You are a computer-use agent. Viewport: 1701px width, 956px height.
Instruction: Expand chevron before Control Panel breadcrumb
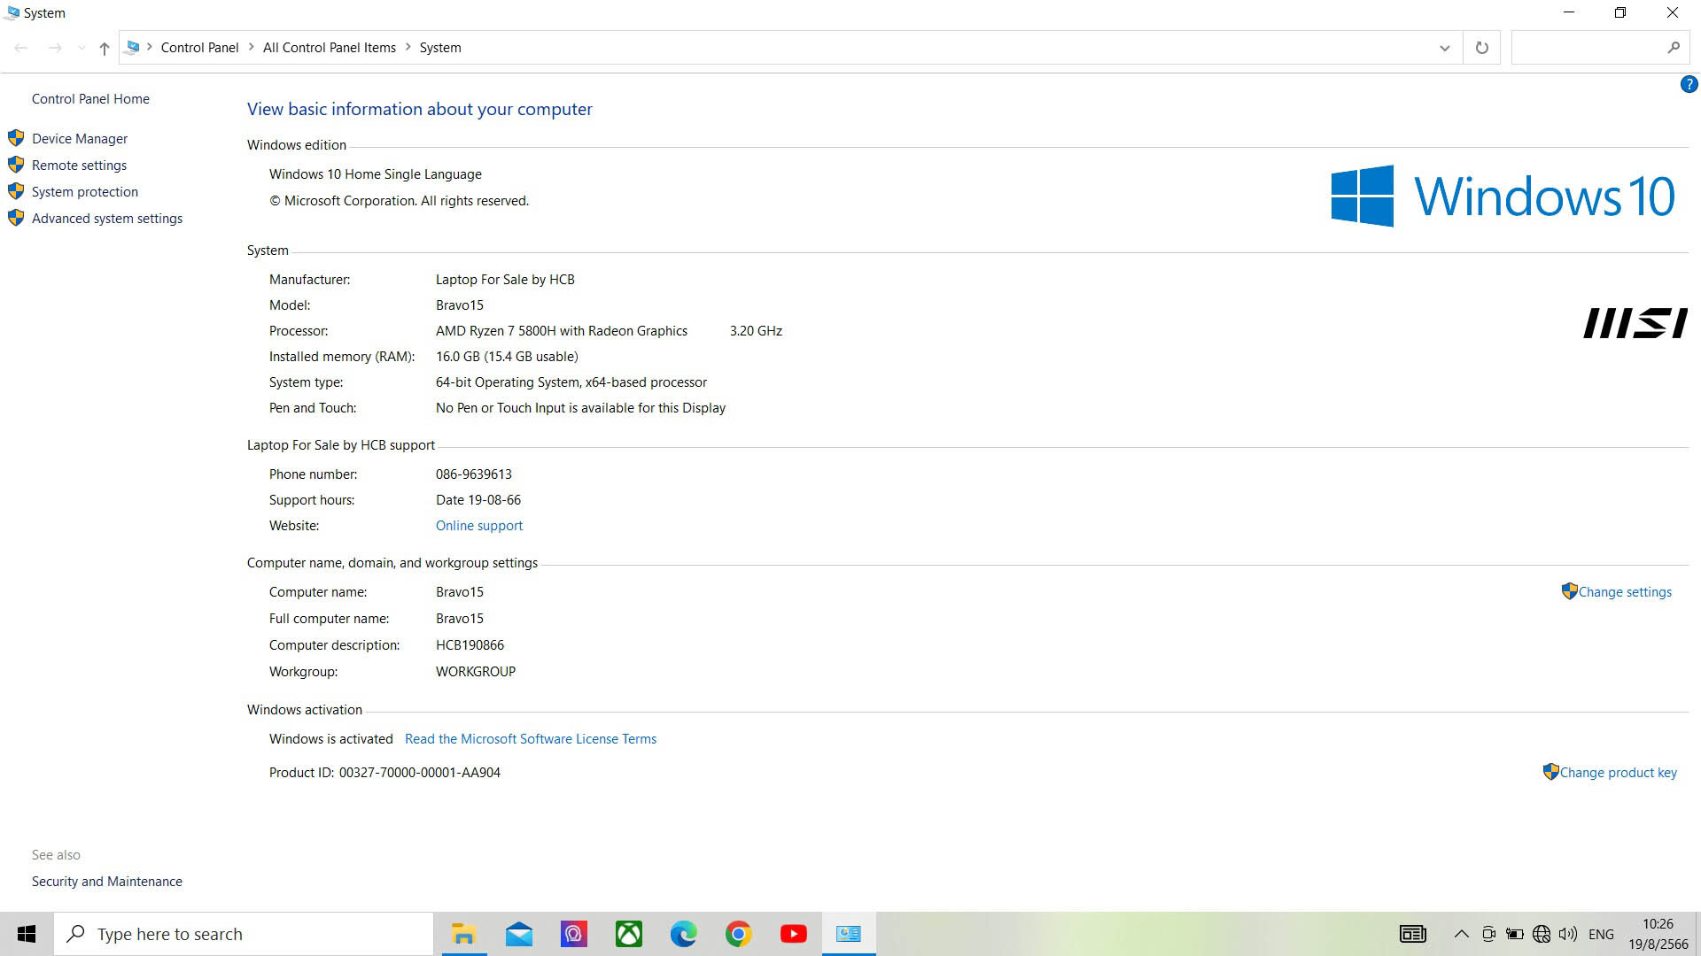(149, 48)
